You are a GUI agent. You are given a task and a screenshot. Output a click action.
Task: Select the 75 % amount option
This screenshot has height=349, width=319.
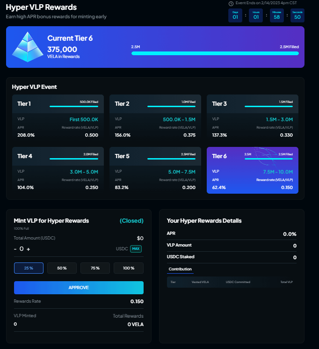(95, 268)
